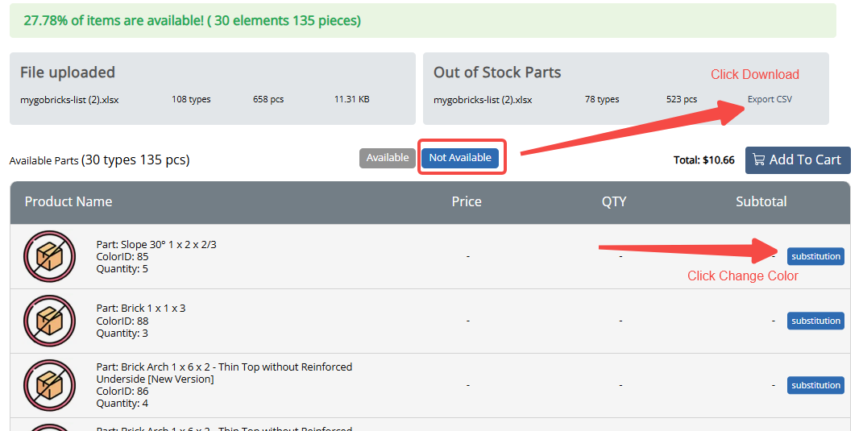Click the Product Name column header
The image size is (863, 431).
click(68, 201)
